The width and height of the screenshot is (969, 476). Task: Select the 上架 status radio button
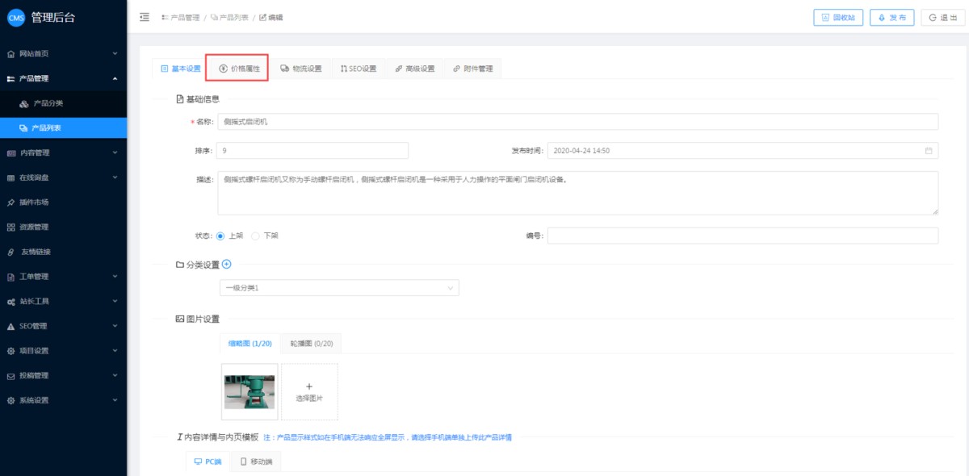click(220, 236)
